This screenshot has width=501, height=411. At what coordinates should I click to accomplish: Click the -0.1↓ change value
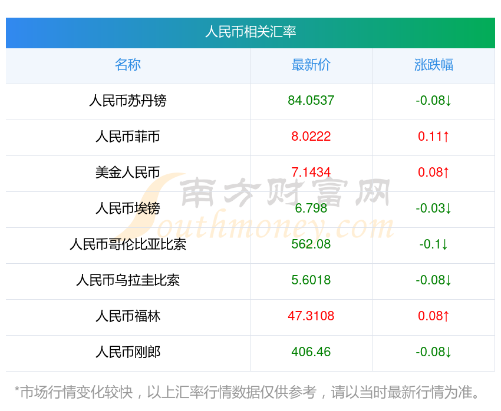[x=434, y=244]
